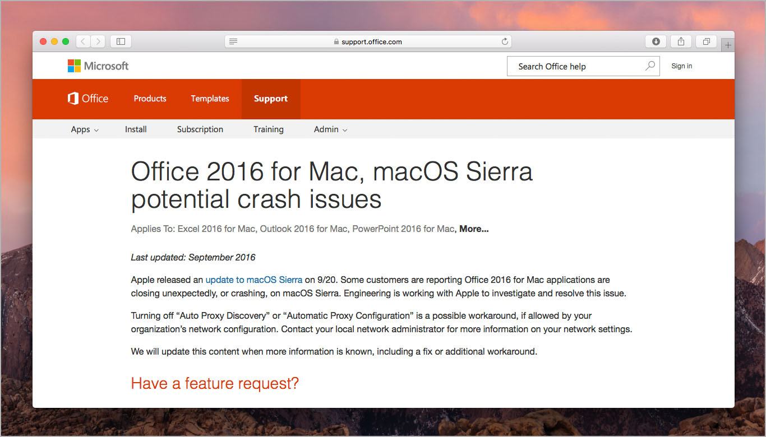Maximize the Safari window with green button

pyautogui.click(x=66, y=41)
